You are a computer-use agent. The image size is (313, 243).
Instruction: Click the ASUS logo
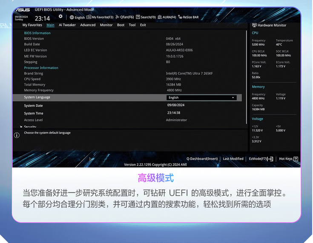coord(23,10)
